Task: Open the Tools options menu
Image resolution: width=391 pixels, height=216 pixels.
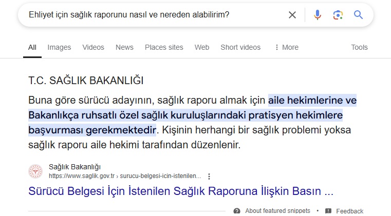Action: pyautogui.click(x=359, y=47)
